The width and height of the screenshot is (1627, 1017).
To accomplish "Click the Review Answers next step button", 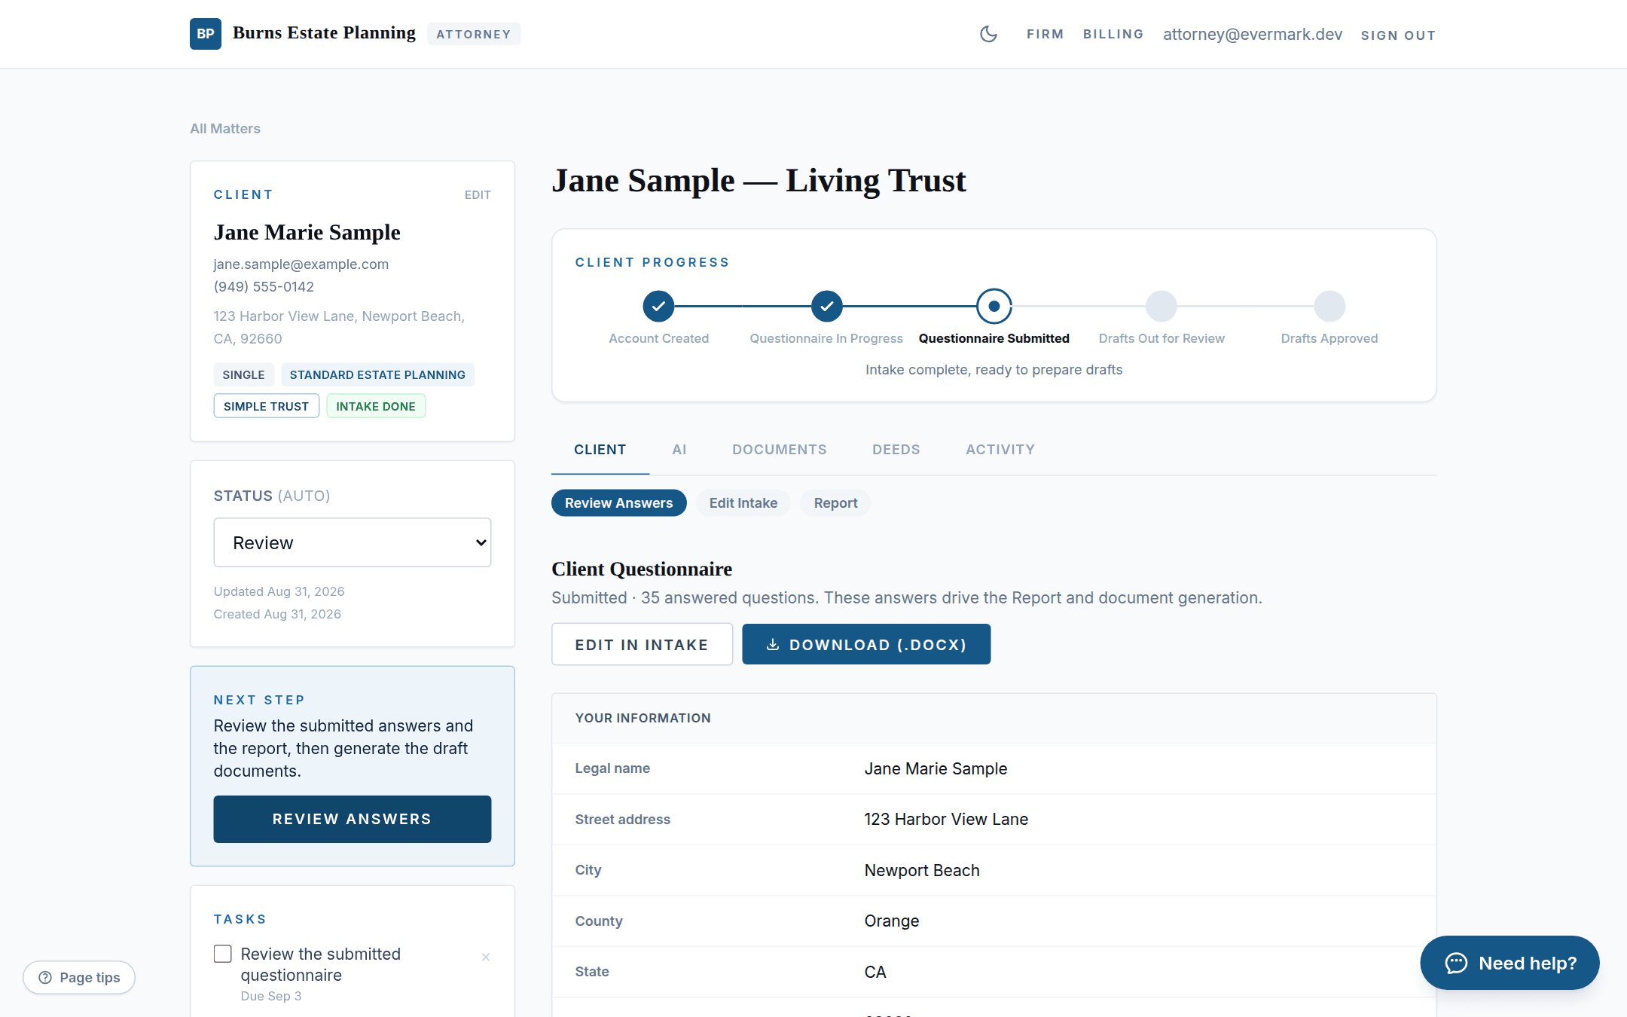I will pyautogui.click(x=353, y=819).
